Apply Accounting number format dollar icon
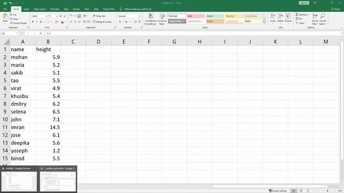The image size is (344, 193). tap(120, 22)
